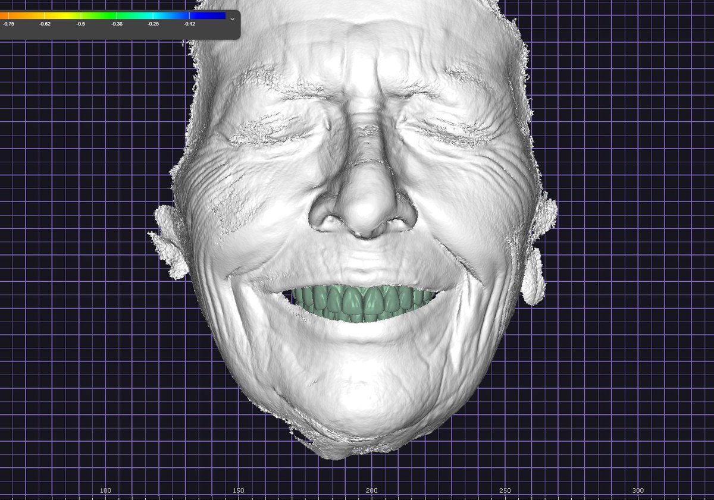This screenshot has width=714, height=500.
Task: Click the 300 ruler label at bottom
Action: tap(638, 490)
